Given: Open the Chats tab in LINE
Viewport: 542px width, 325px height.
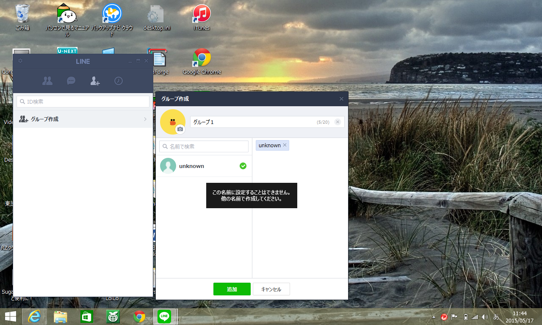Looking at the screenshot, I should [x=71, y=81].
